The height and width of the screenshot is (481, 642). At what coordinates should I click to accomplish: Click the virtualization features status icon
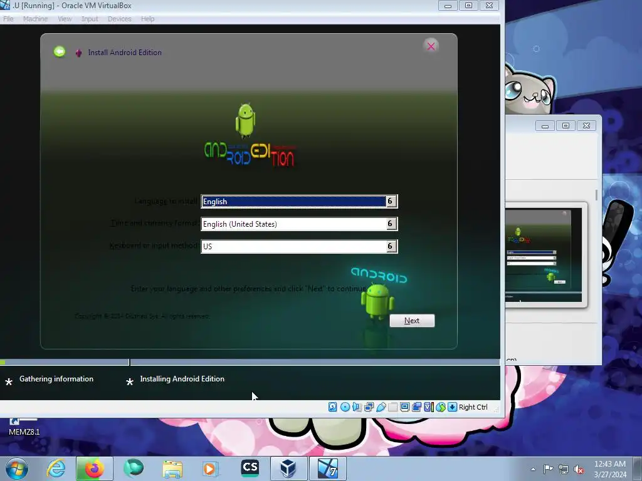coord(429,407)
